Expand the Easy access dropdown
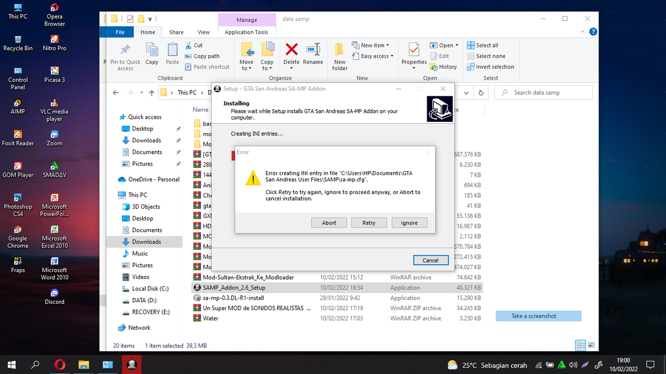This screenshot has height=374, width=666. point(373,56)
